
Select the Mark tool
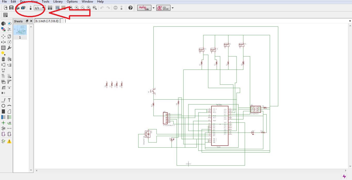point(9,29)
